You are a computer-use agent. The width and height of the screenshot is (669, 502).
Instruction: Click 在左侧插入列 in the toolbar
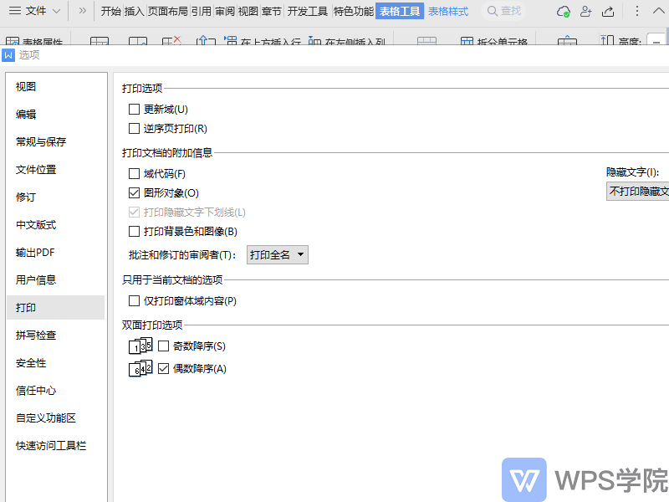[x=347, y=41]
